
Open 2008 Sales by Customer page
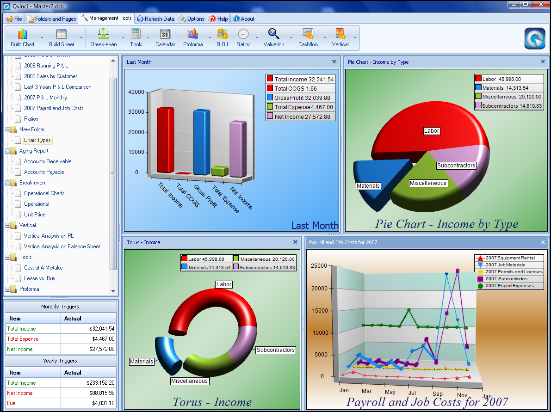(50, 76)
